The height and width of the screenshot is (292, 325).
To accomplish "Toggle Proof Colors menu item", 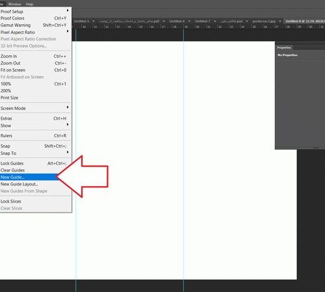I will [x=36, y=18].
